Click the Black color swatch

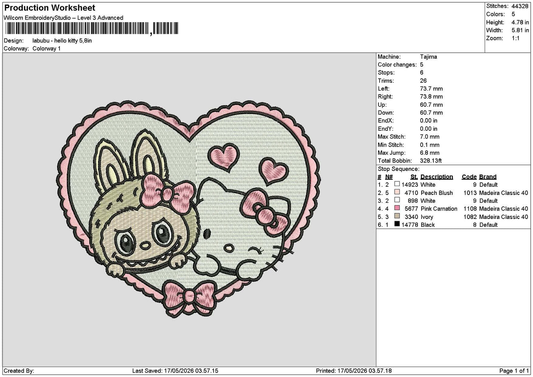coord(397,224)
